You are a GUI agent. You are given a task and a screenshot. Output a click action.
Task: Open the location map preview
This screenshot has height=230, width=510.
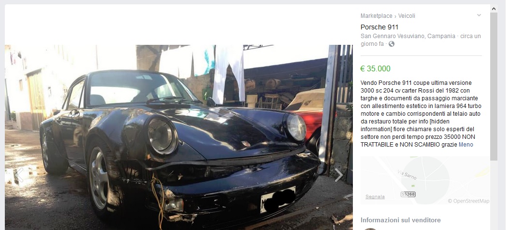pyautogui.click(x=425, y=180)
